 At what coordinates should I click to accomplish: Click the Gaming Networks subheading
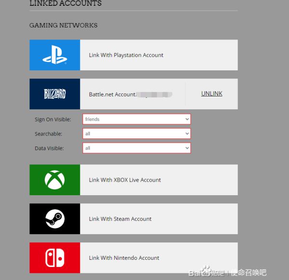coord(63,25)
